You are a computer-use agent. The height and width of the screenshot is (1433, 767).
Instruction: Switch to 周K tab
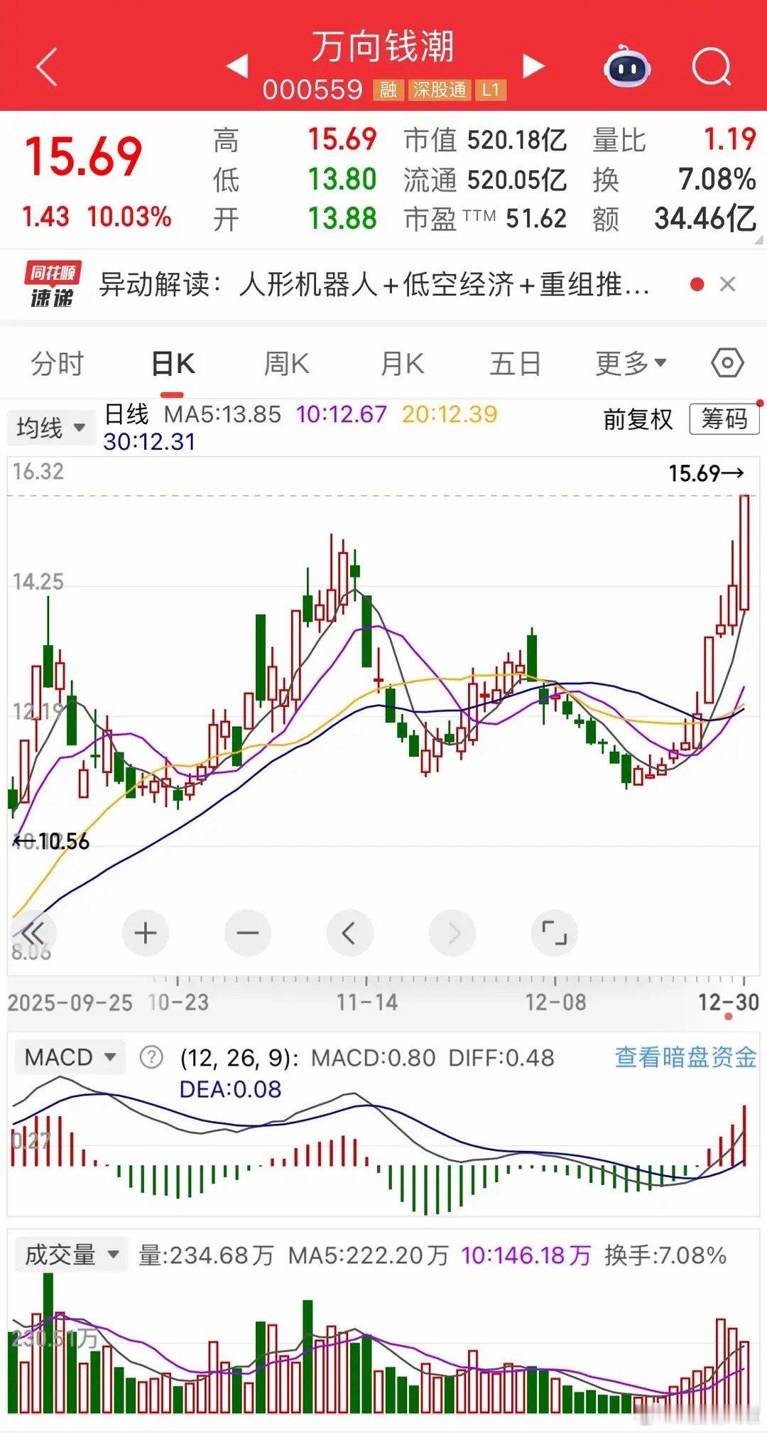(286, 364)
